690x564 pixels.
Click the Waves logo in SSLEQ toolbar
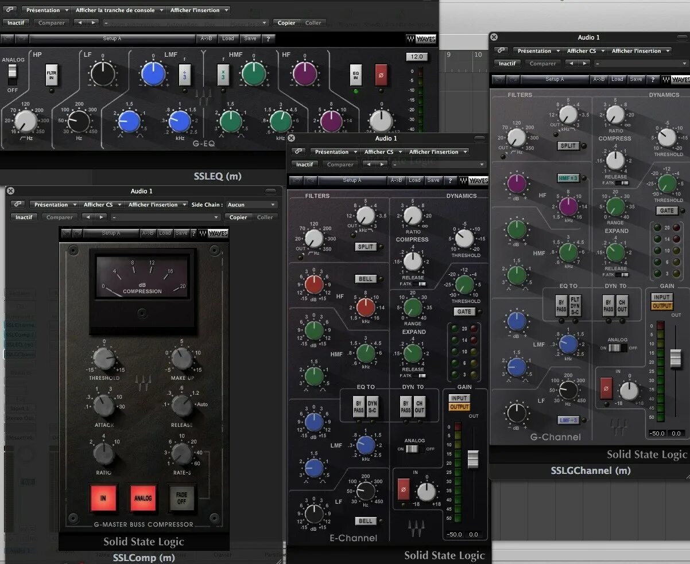coord(421,39)
